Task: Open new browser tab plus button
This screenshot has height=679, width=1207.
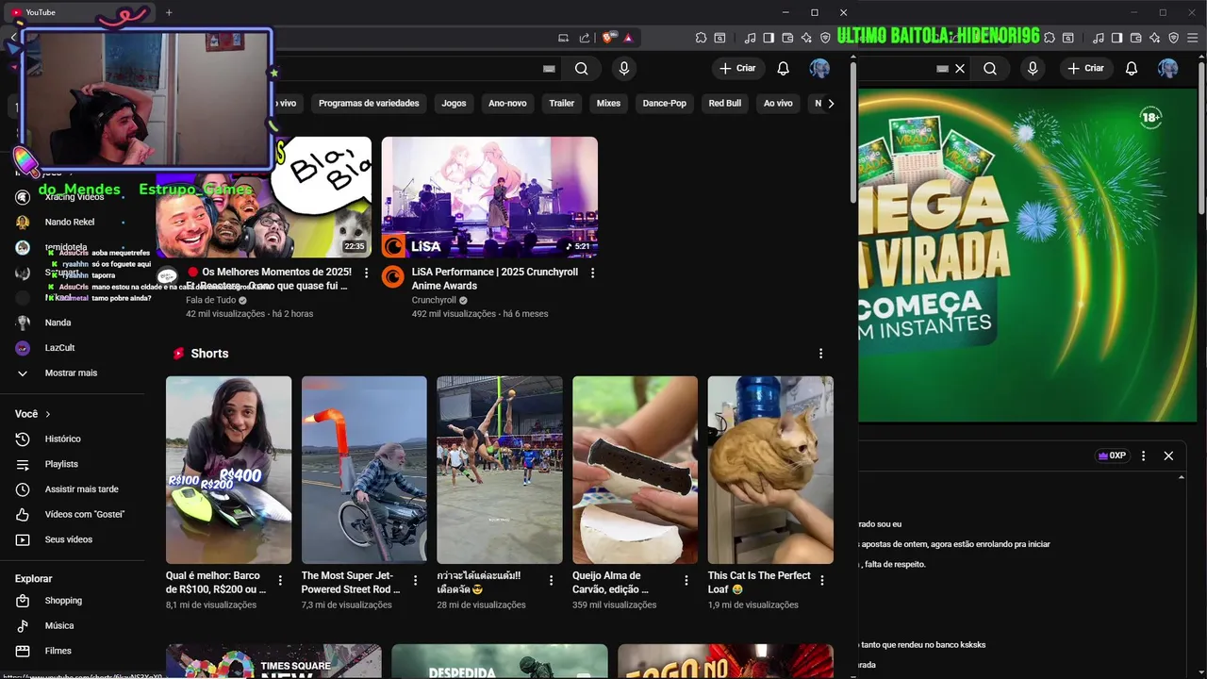Action: 169,12
